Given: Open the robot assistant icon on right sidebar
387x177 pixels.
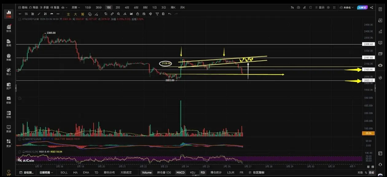Looking at the screenshot, I should pyautogui.click(x=380, y=65).
